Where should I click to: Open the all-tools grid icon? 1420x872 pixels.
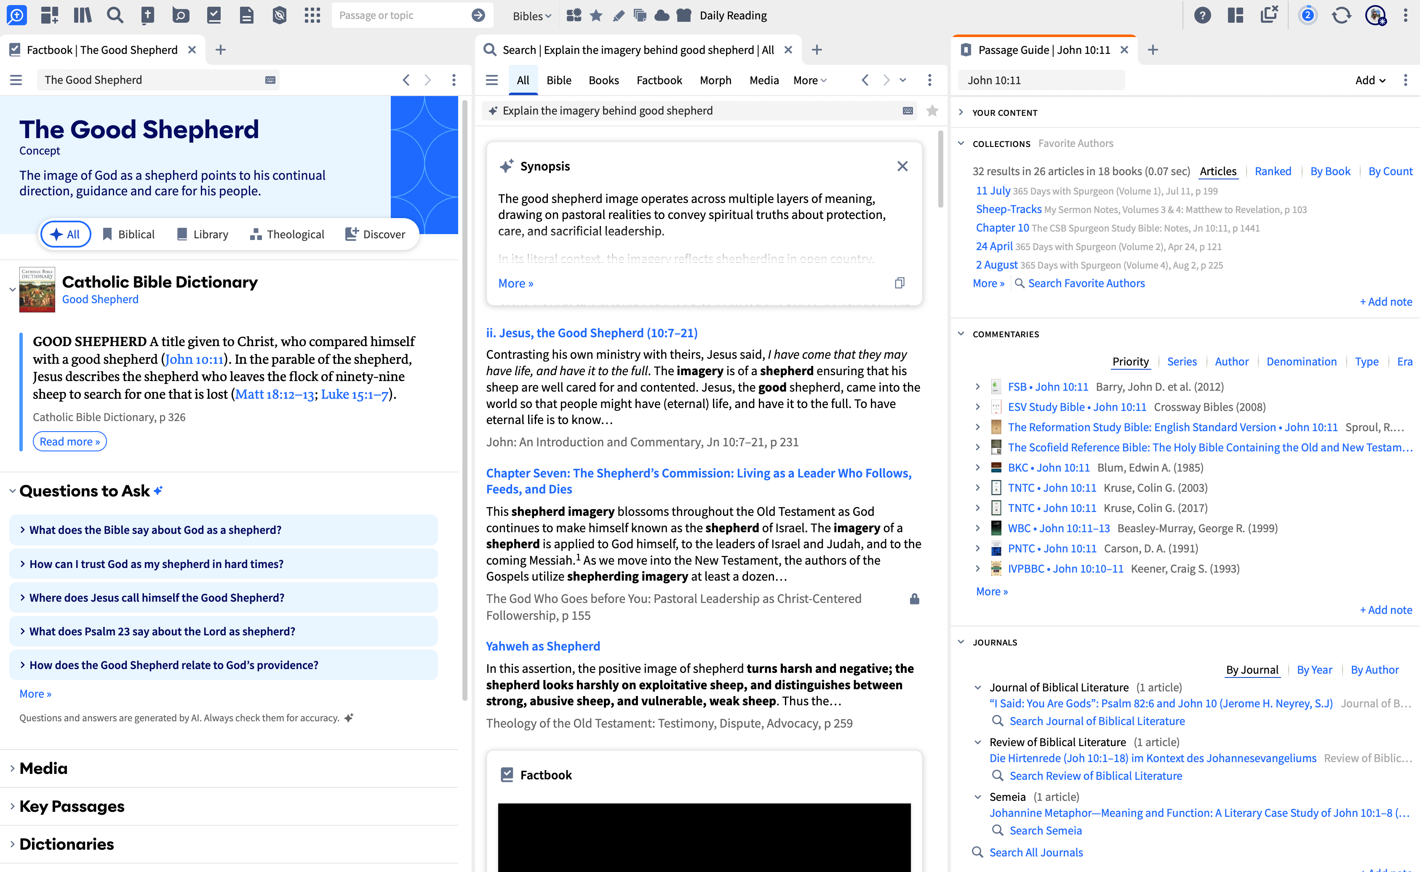(x=312, y=16)
